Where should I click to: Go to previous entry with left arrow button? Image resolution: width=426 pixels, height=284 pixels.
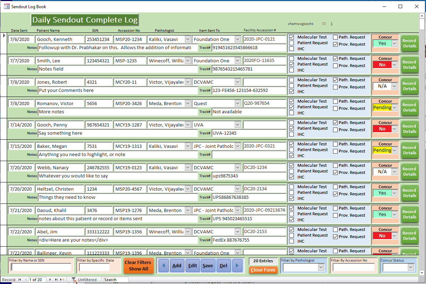(163, 265)
